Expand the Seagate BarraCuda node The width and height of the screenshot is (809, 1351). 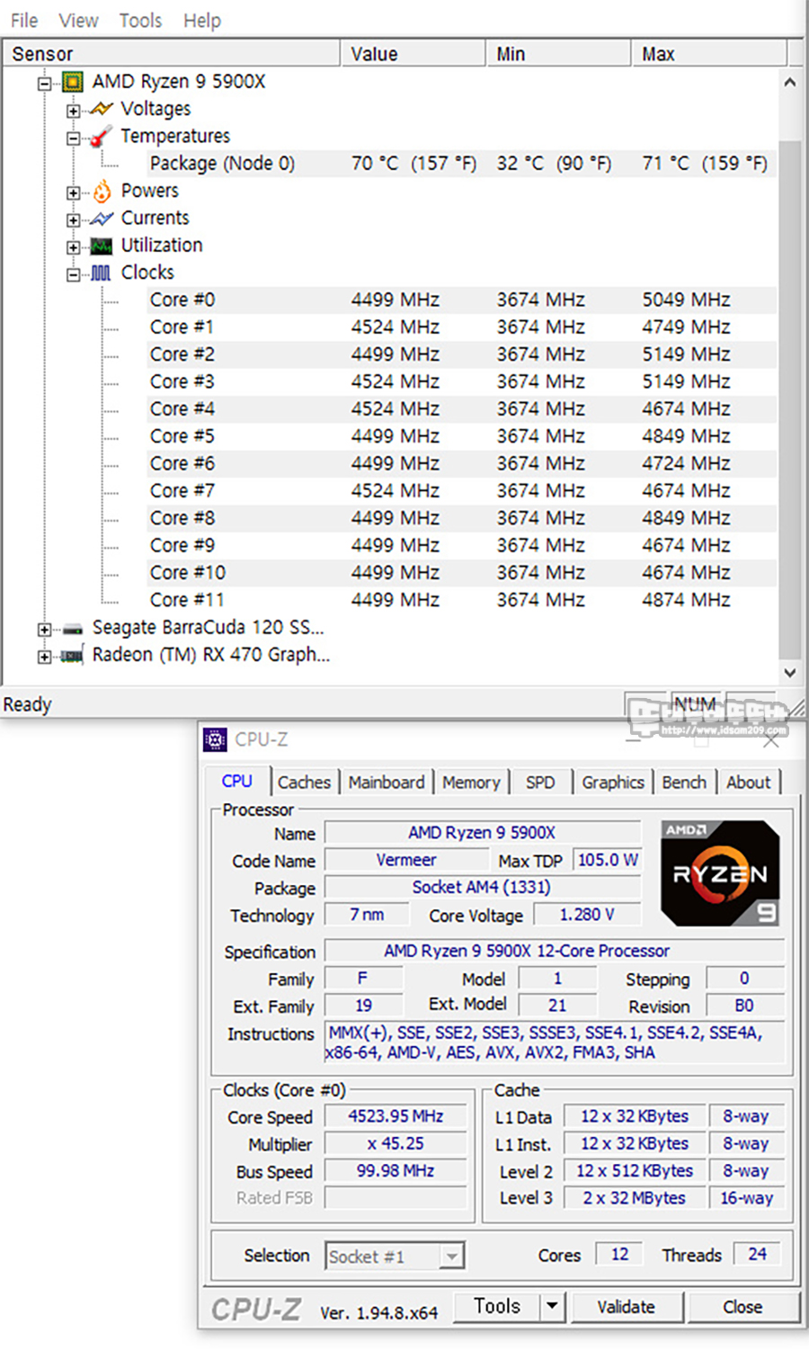pos(44,630)
